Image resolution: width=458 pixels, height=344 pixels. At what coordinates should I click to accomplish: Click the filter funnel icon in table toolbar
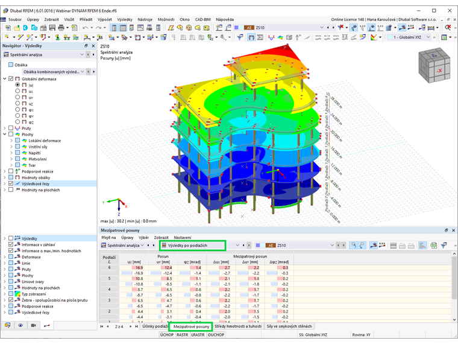pyautogui.click(x=444, y=246)
